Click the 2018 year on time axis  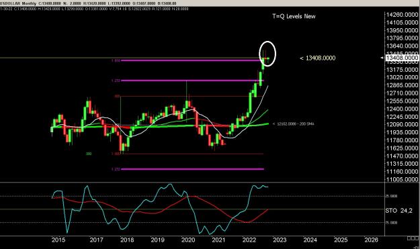coord(127,240)
